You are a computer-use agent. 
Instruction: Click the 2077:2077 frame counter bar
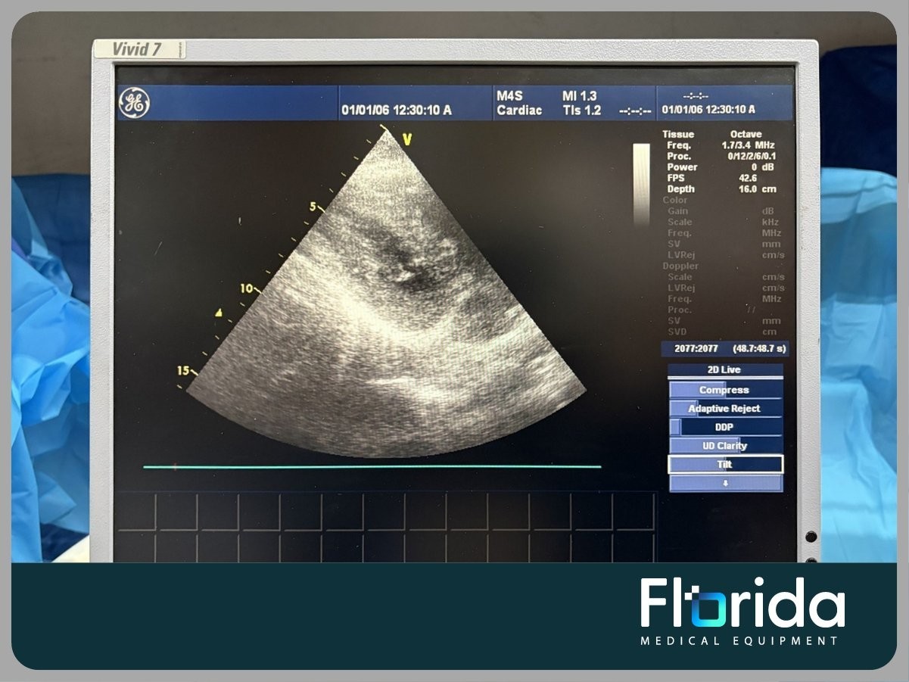pyautogui.click(x=724, y=349)
